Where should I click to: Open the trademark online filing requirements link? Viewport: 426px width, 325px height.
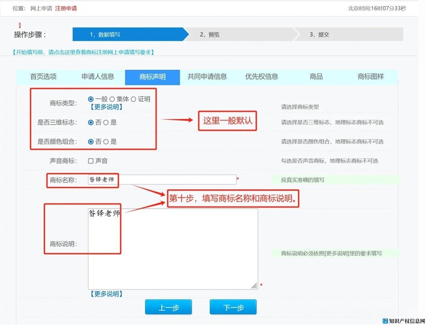coord(84,53)
